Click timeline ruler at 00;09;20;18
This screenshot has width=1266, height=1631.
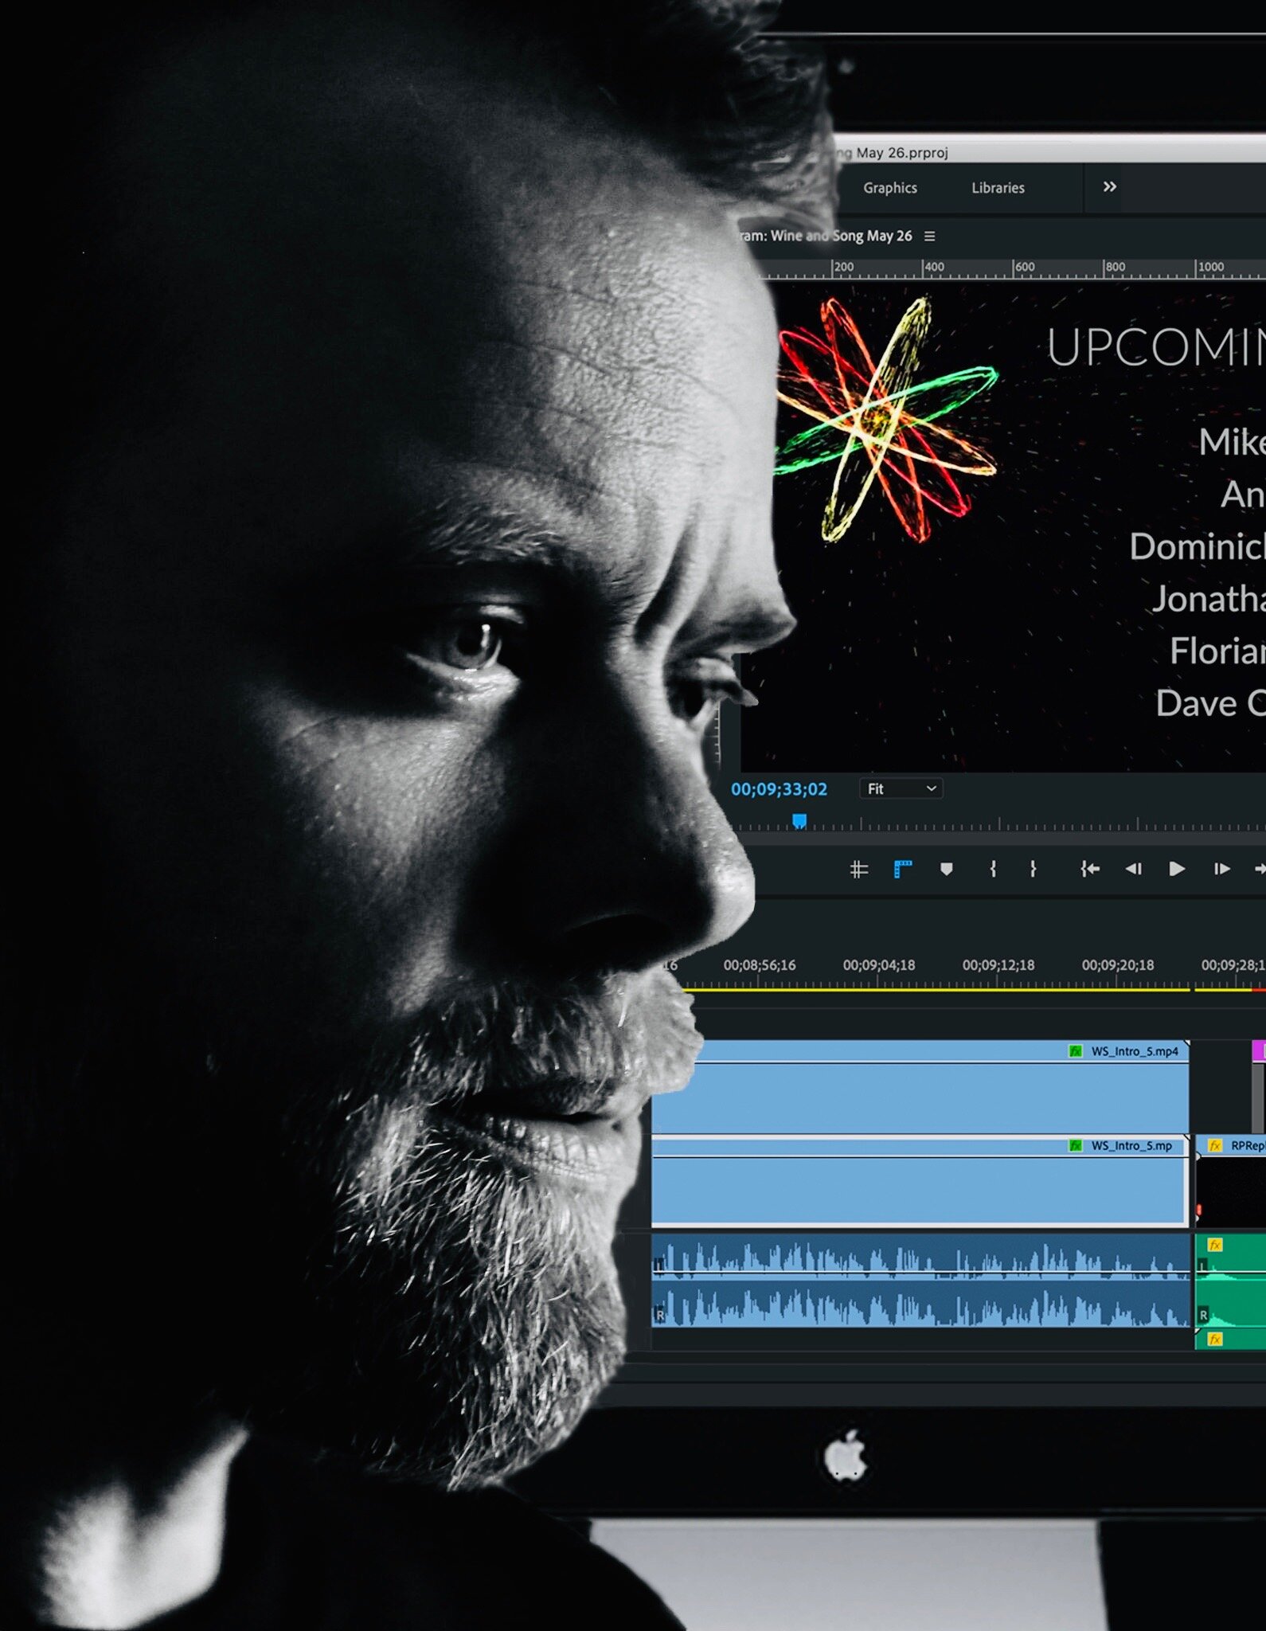pyautogui.click(x=1118, y=965)
